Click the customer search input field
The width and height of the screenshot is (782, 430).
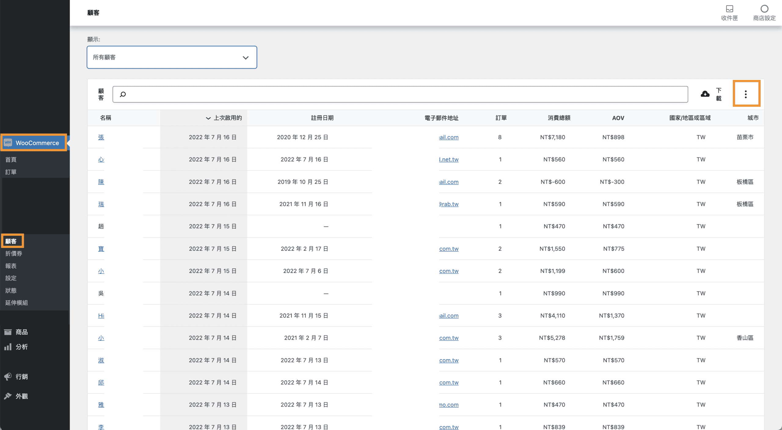click(400, 94)
